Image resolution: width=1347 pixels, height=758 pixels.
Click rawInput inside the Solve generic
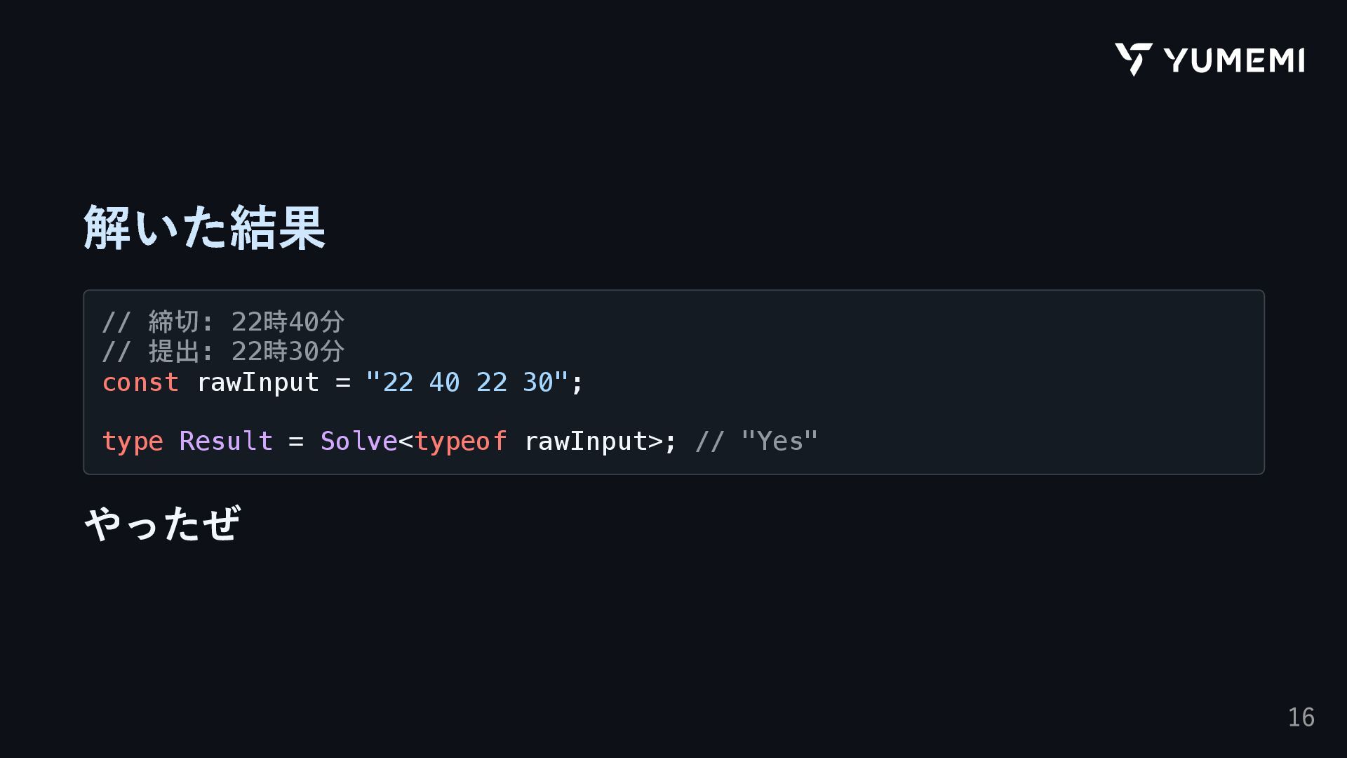coord(585,441)
